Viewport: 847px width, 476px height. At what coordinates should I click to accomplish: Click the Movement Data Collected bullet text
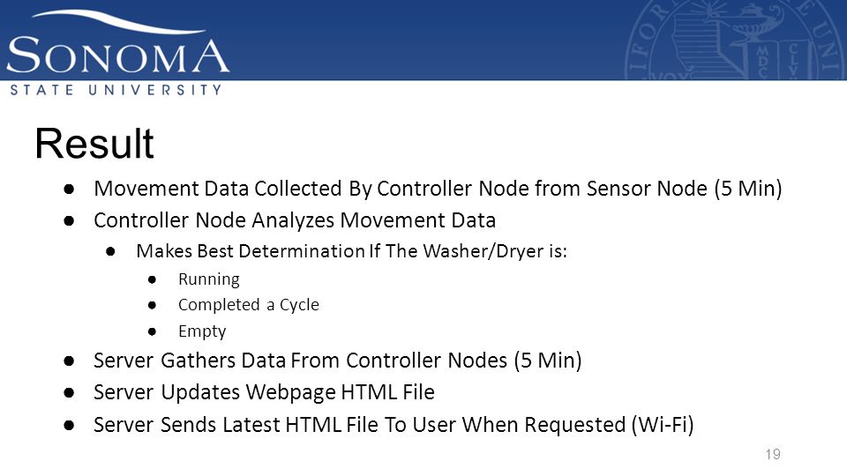[438, 189]
